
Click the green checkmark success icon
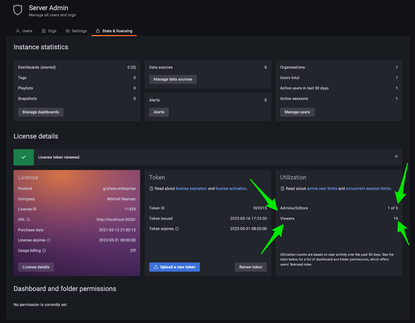24,157
